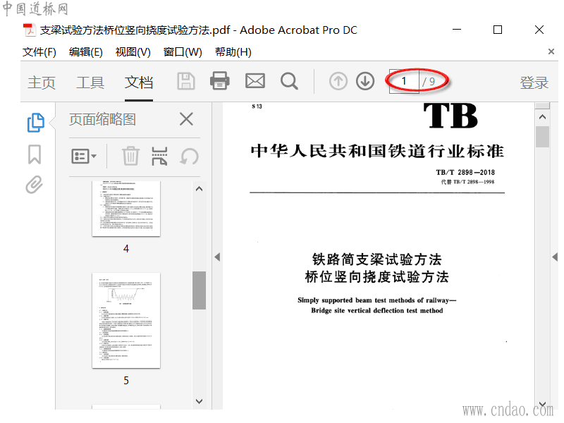Click the page label 5 under thumbnail

click(126, 381)
